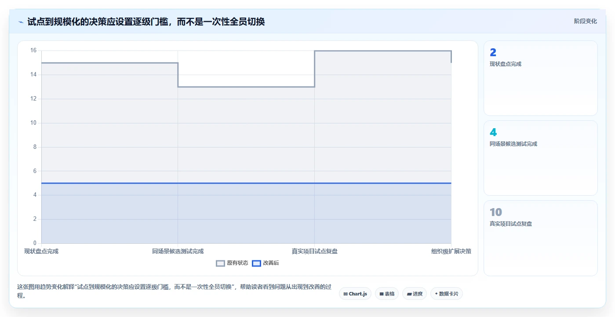Click the y-axis value 0
Image resolution: width=615 pixels, height=317 pixels.
click(35, 243)
